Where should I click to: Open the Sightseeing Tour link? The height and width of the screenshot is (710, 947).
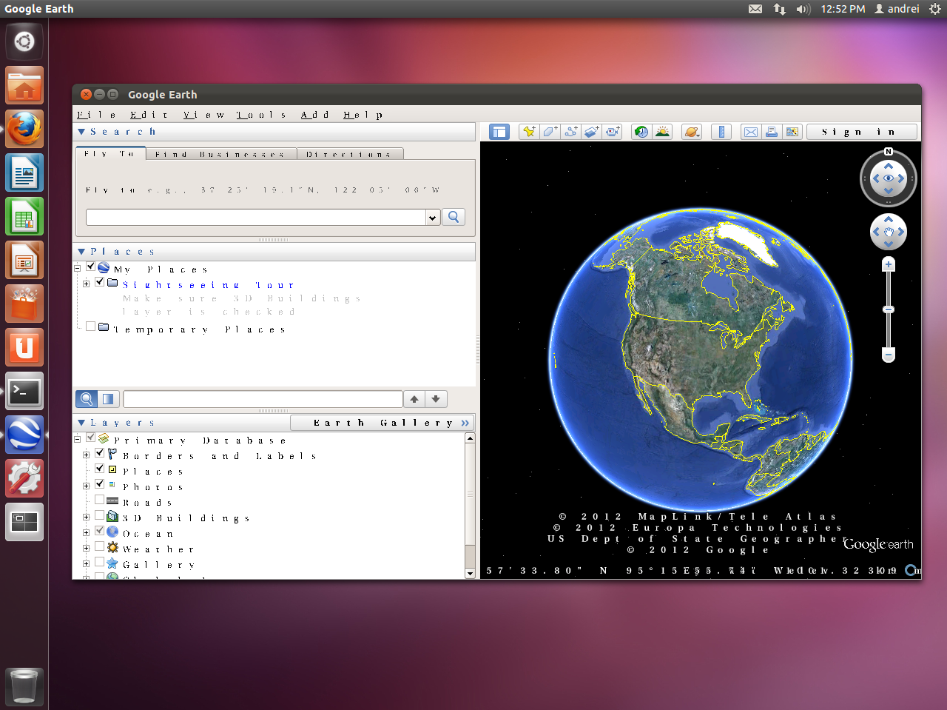[209, 285]
